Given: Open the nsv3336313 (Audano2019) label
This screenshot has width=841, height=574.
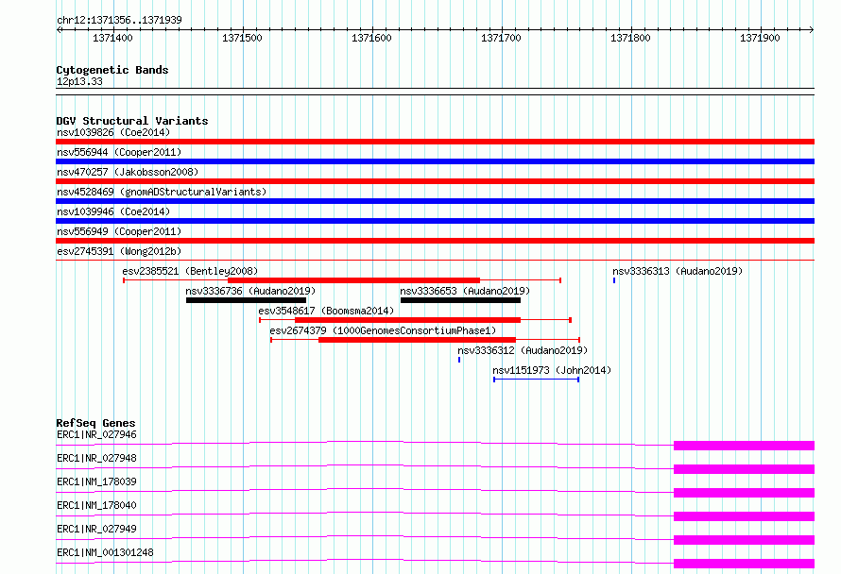Looking at the screenshot, I should [678, 271].
